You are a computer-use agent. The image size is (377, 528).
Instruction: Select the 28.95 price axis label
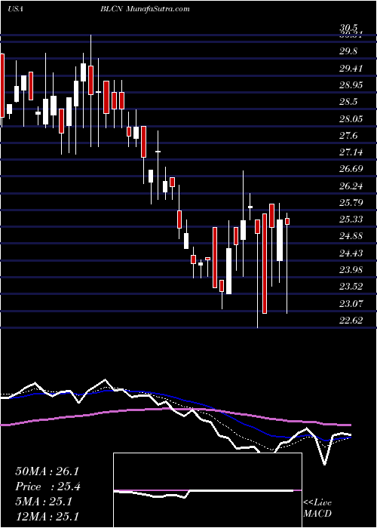[351, 85]
